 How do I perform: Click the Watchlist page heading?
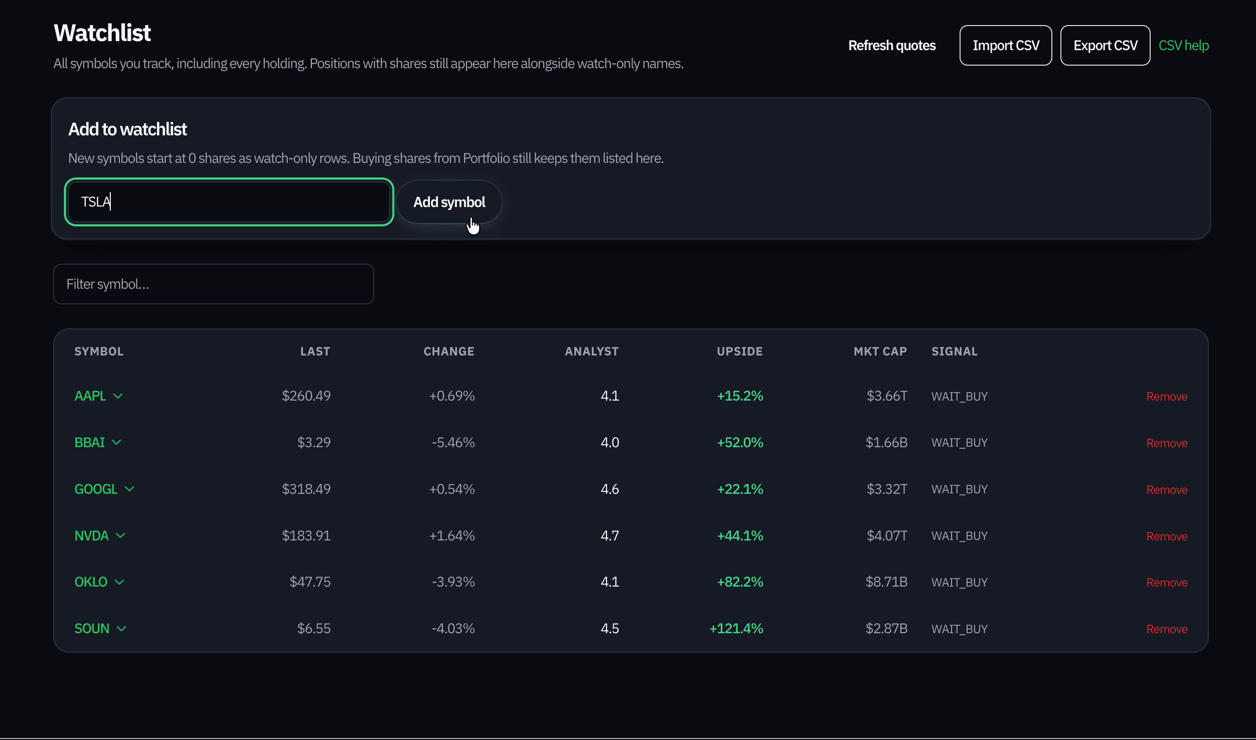click(x=102, y=33)
